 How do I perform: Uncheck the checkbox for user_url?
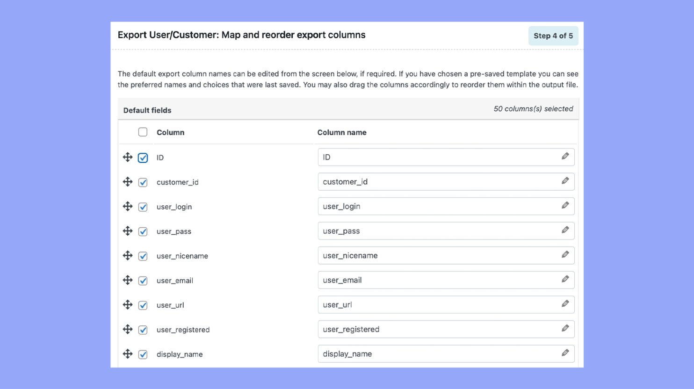pos(143,305)
